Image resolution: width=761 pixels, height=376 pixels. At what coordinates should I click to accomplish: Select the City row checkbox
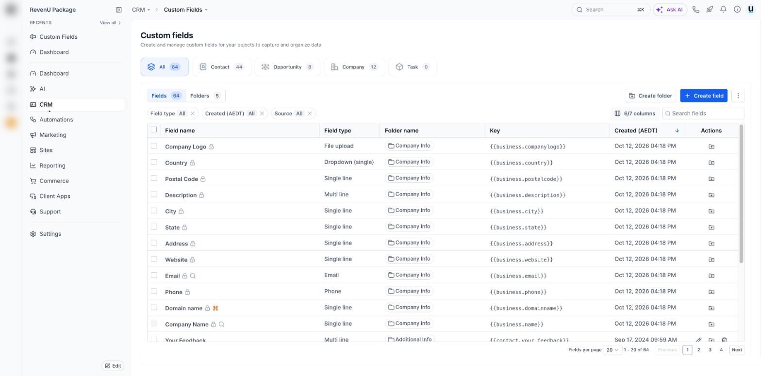click(154, 211)
